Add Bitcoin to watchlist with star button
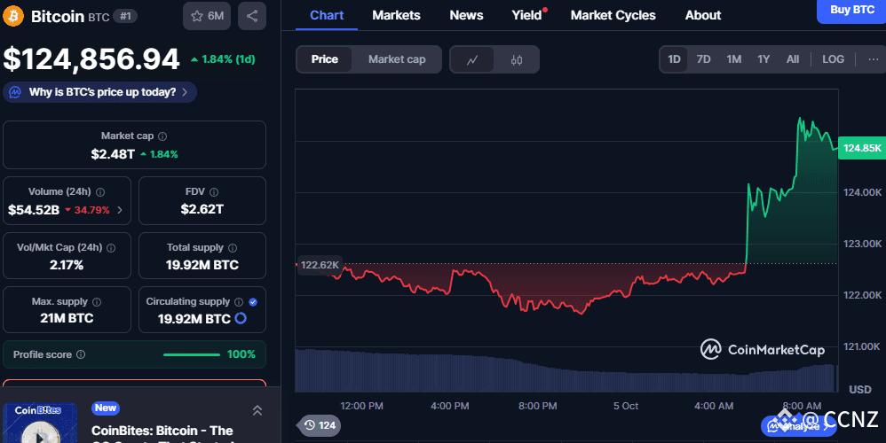This screenshot has height=443, width=886. (207, 16)
